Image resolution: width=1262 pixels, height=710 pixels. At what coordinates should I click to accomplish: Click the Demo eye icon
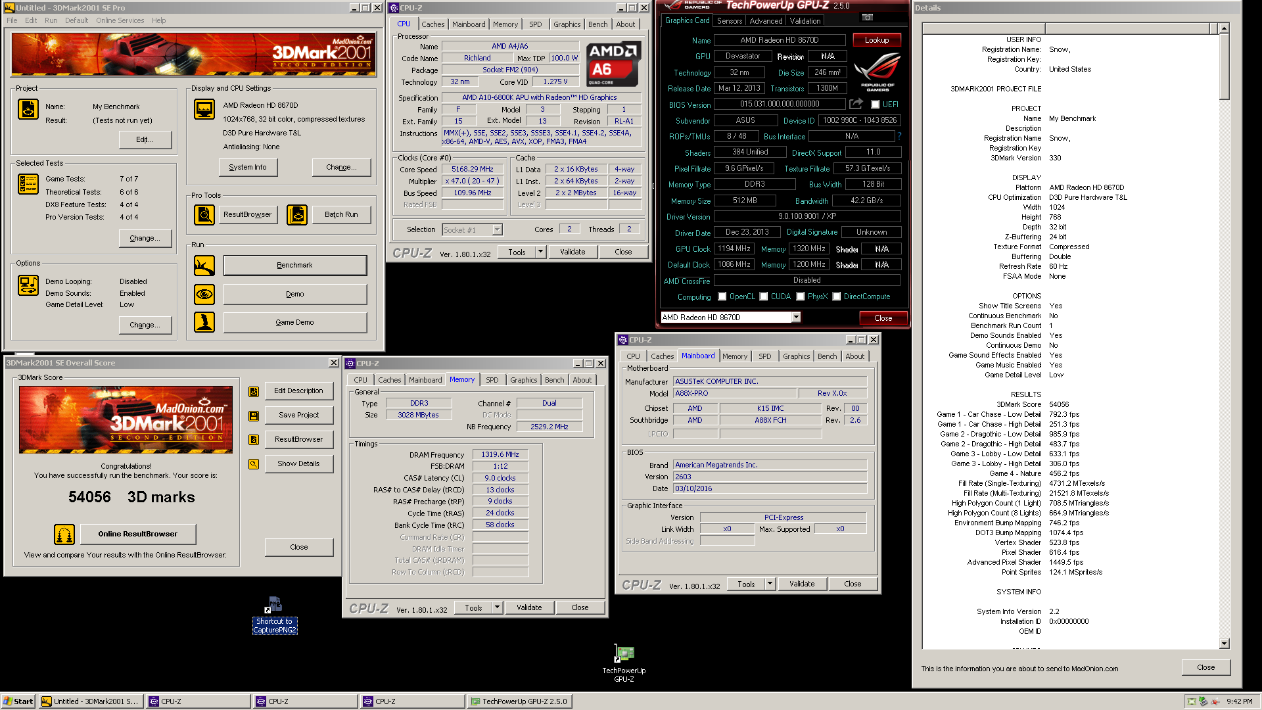(x=204, y=294)
